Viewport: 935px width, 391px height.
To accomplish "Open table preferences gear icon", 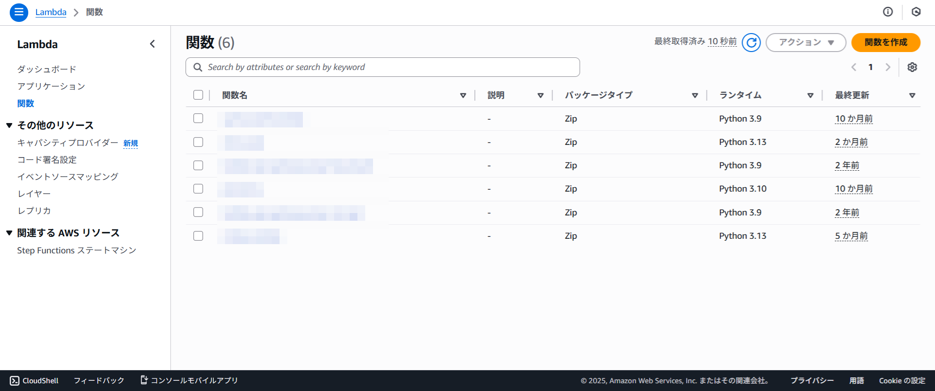I will coord(912,67).
